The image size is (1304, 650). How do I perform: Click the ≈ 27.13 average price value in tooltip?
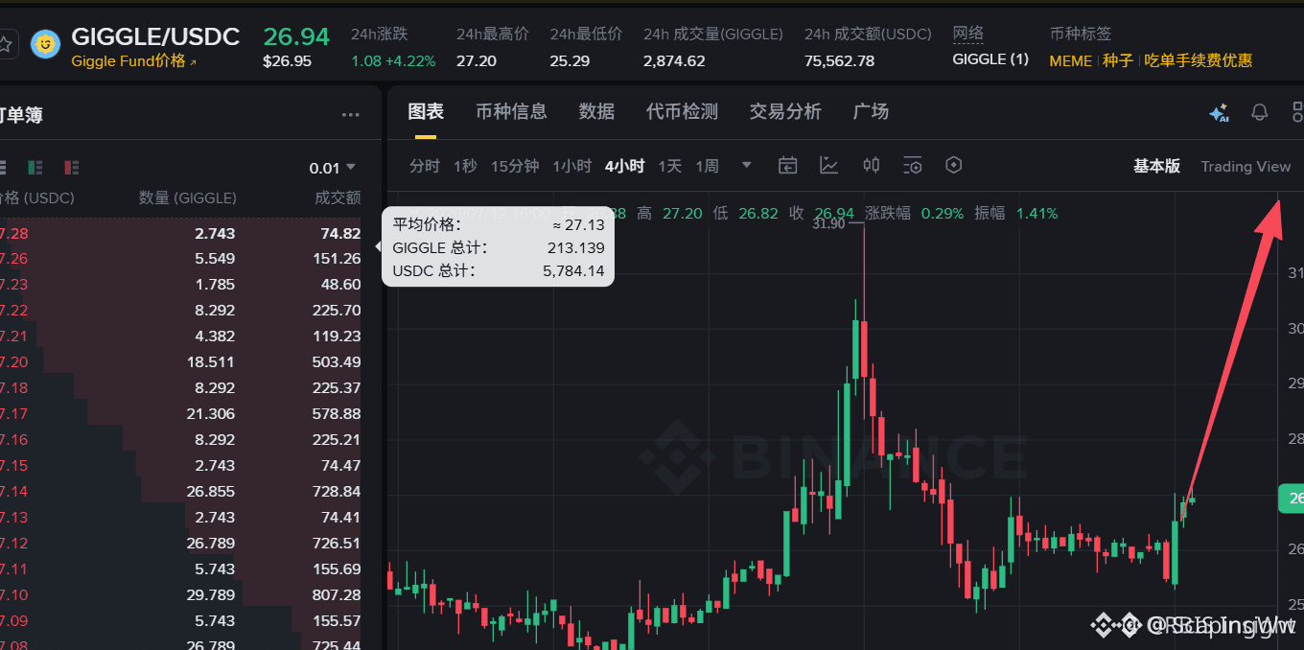(x=578, y=225)
